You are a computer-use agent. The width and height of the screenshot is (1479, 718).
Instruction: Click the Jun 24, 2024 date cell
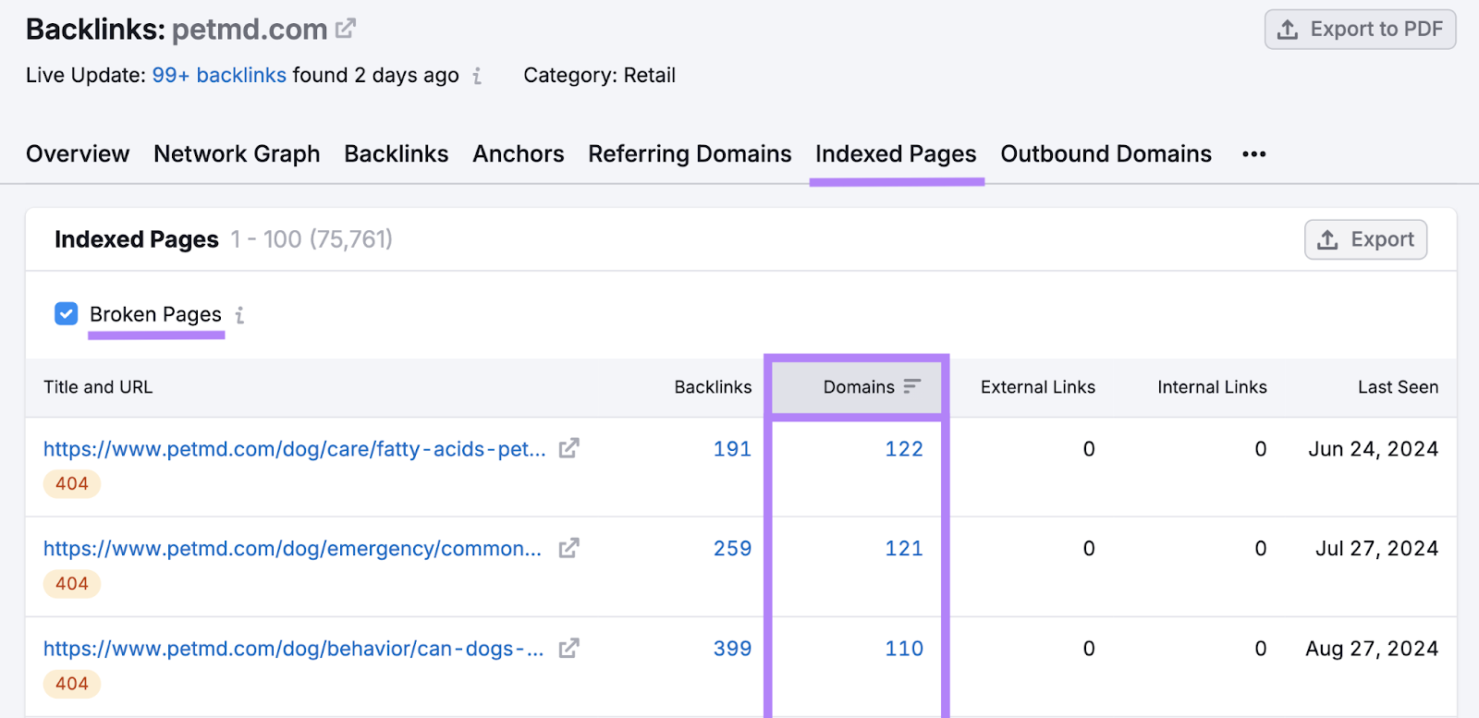1373,449
